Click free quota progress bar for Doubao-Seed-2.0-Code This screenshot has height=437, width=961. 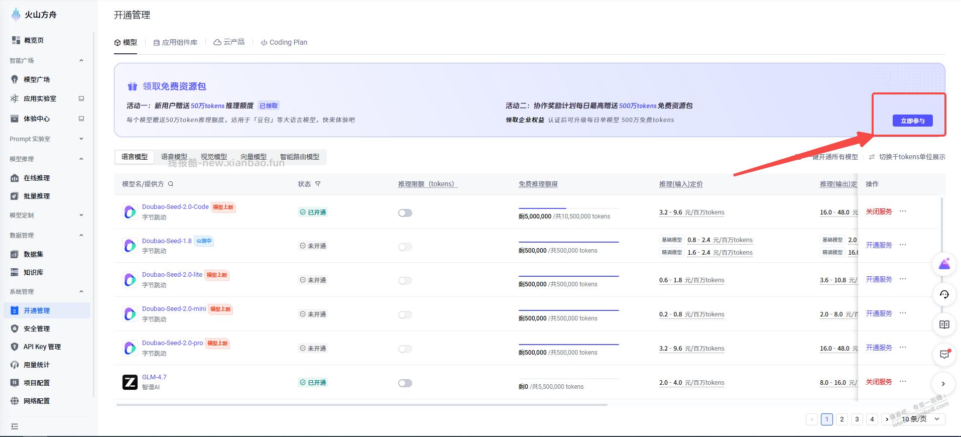pyautogui.click(x=568, y=208)
